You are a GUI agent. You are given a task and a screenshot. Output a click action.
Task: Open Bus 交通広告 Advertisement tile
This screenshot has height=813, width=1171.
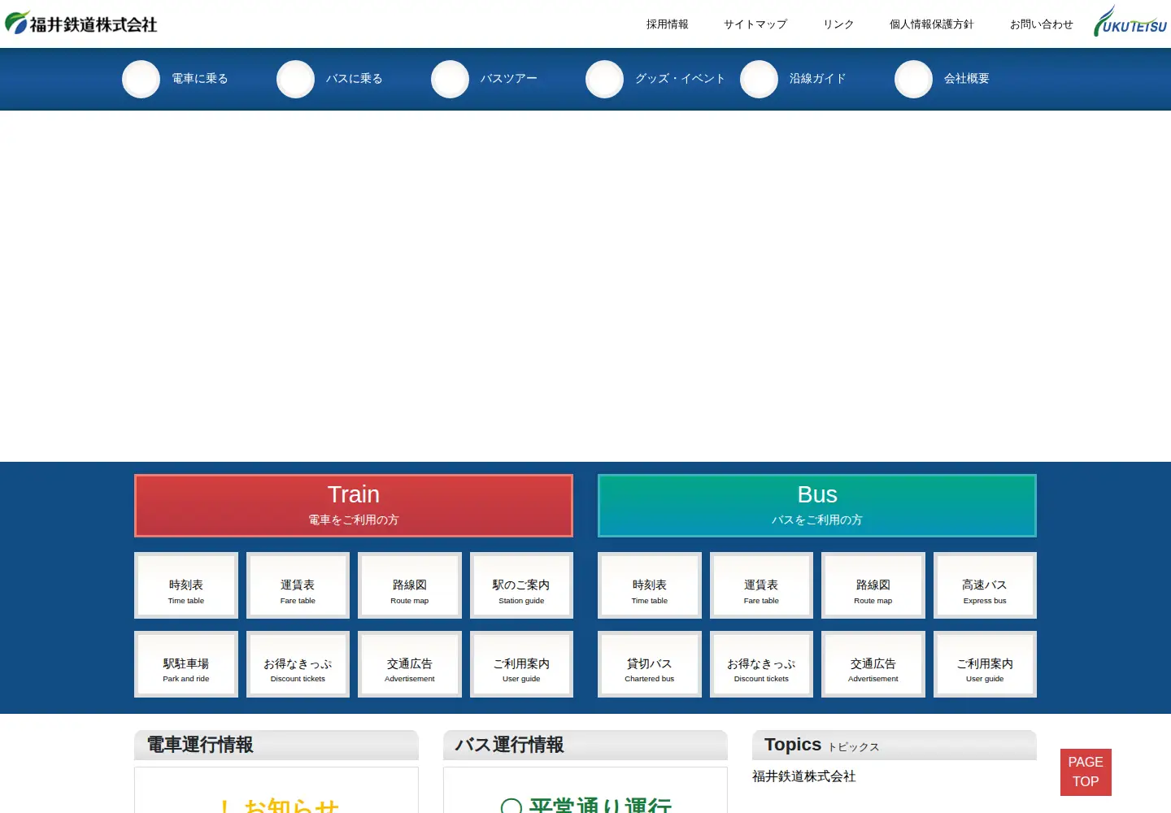(x=873, y=664)
